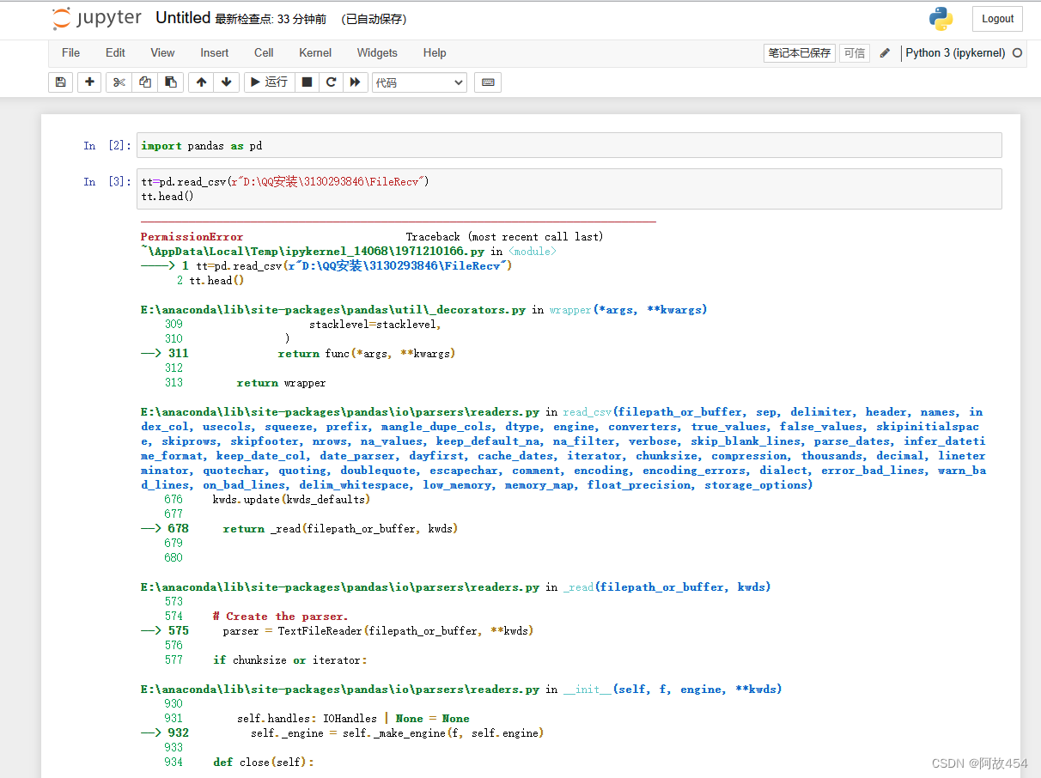Click the Jupyter logo
The image size is (1041, 778).
click(96, 18)
